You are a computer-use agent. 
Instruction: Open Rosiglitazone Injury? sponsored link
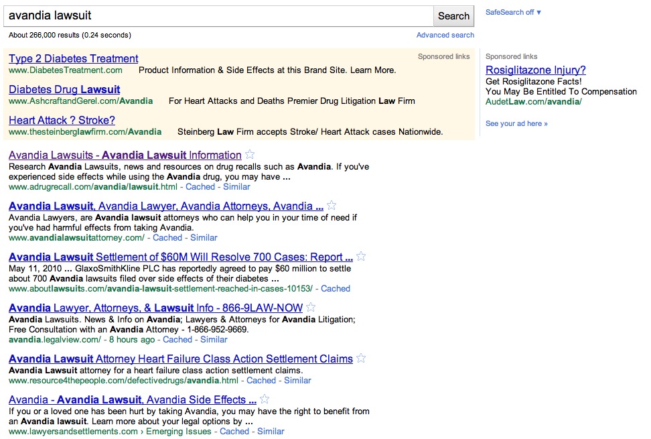coord(536,70)
